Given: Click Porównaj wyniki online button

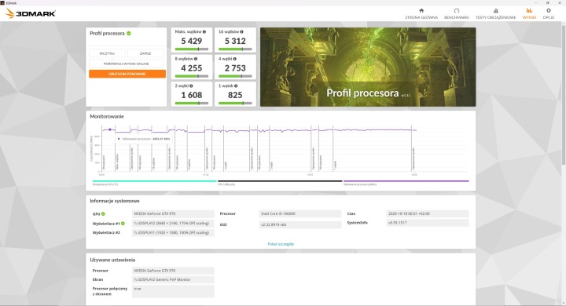Looking at the screenshot, I should tap(127, 64).
